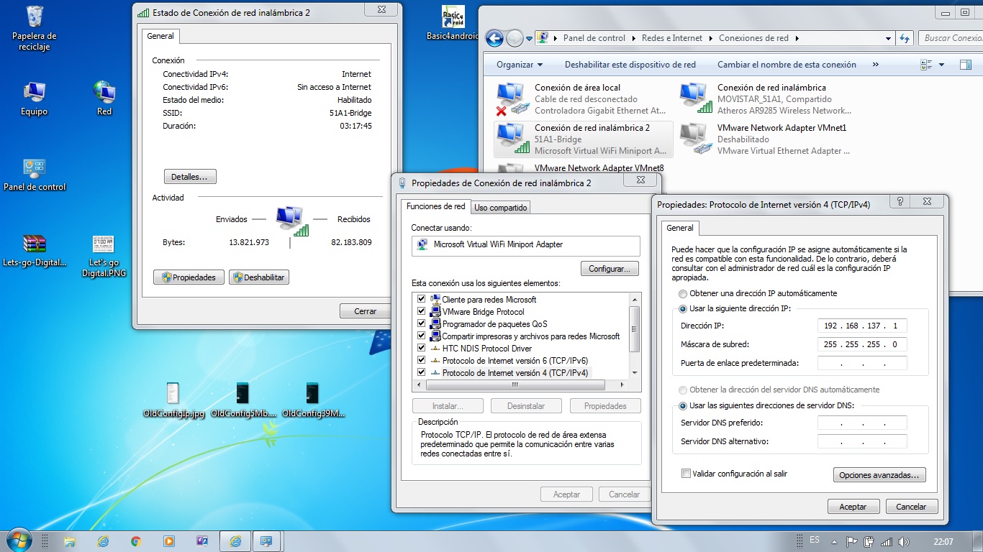Click the Propiedades button in the Estado de Conexión window
The image size is (983, 552).
click(189, 277)
